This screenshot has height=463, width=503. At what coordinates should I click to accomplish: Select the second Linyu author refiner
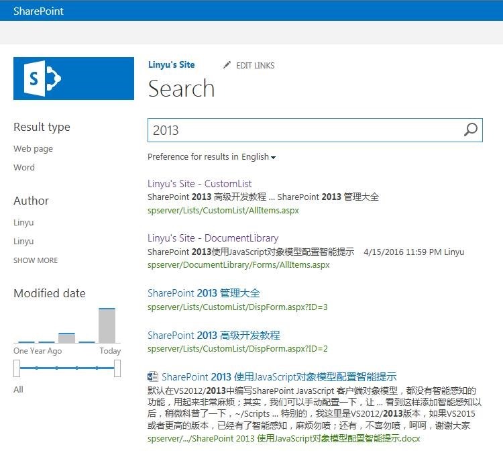pyautogui.click(x=23, y=241)
